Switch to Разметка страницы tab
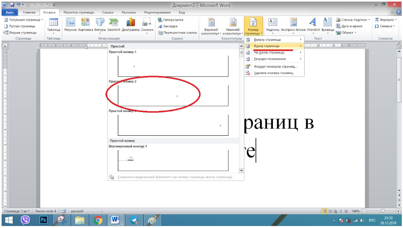The image size is (403, 228). point(79,12)
